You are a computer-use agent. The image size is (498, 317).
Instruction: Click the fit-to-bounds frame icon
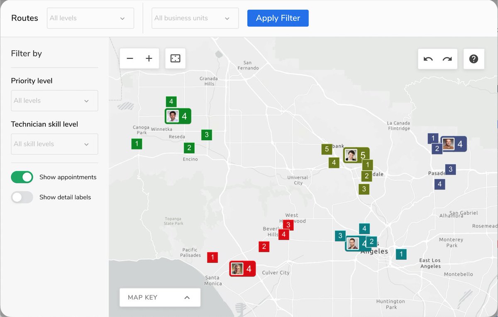click(x=175, y=59)
